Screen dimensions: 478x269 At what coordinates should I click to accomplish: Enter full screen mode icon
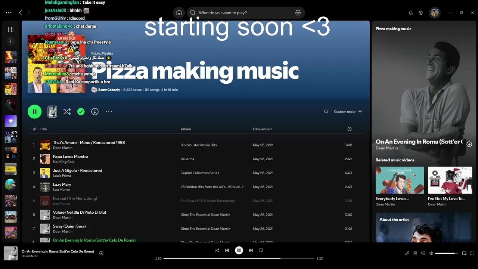[472, 253]
